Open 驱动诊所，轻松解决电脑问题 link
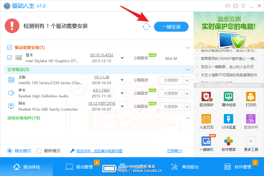Screen dimensions: 264x176 coord(99,151)
